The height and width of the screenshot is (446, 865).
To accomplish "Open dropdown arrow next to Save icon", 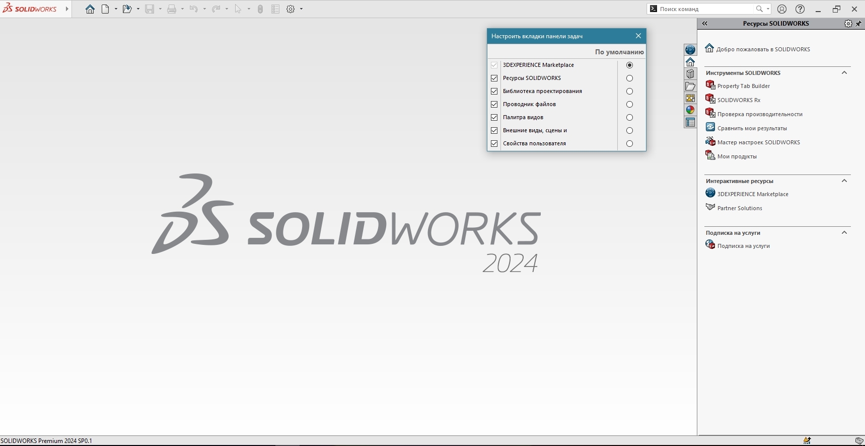I will (x=160, y=9).
